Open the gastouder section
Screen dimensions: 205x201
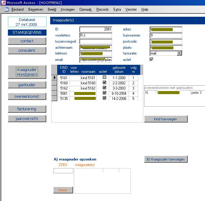coord(27,85)
